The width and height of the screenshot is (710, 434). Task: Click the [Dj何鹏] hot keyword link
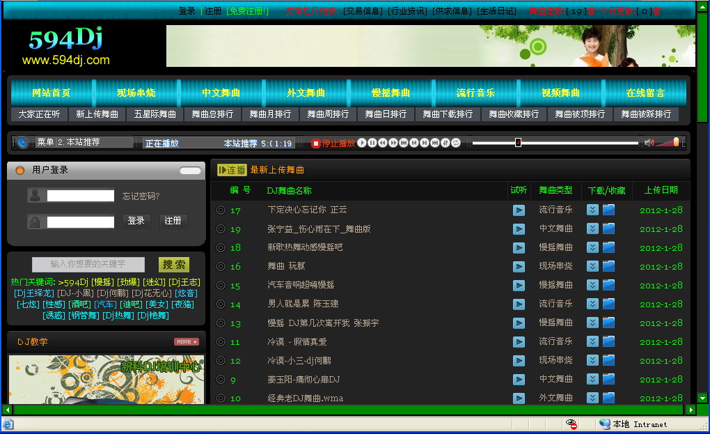point(113,293)
